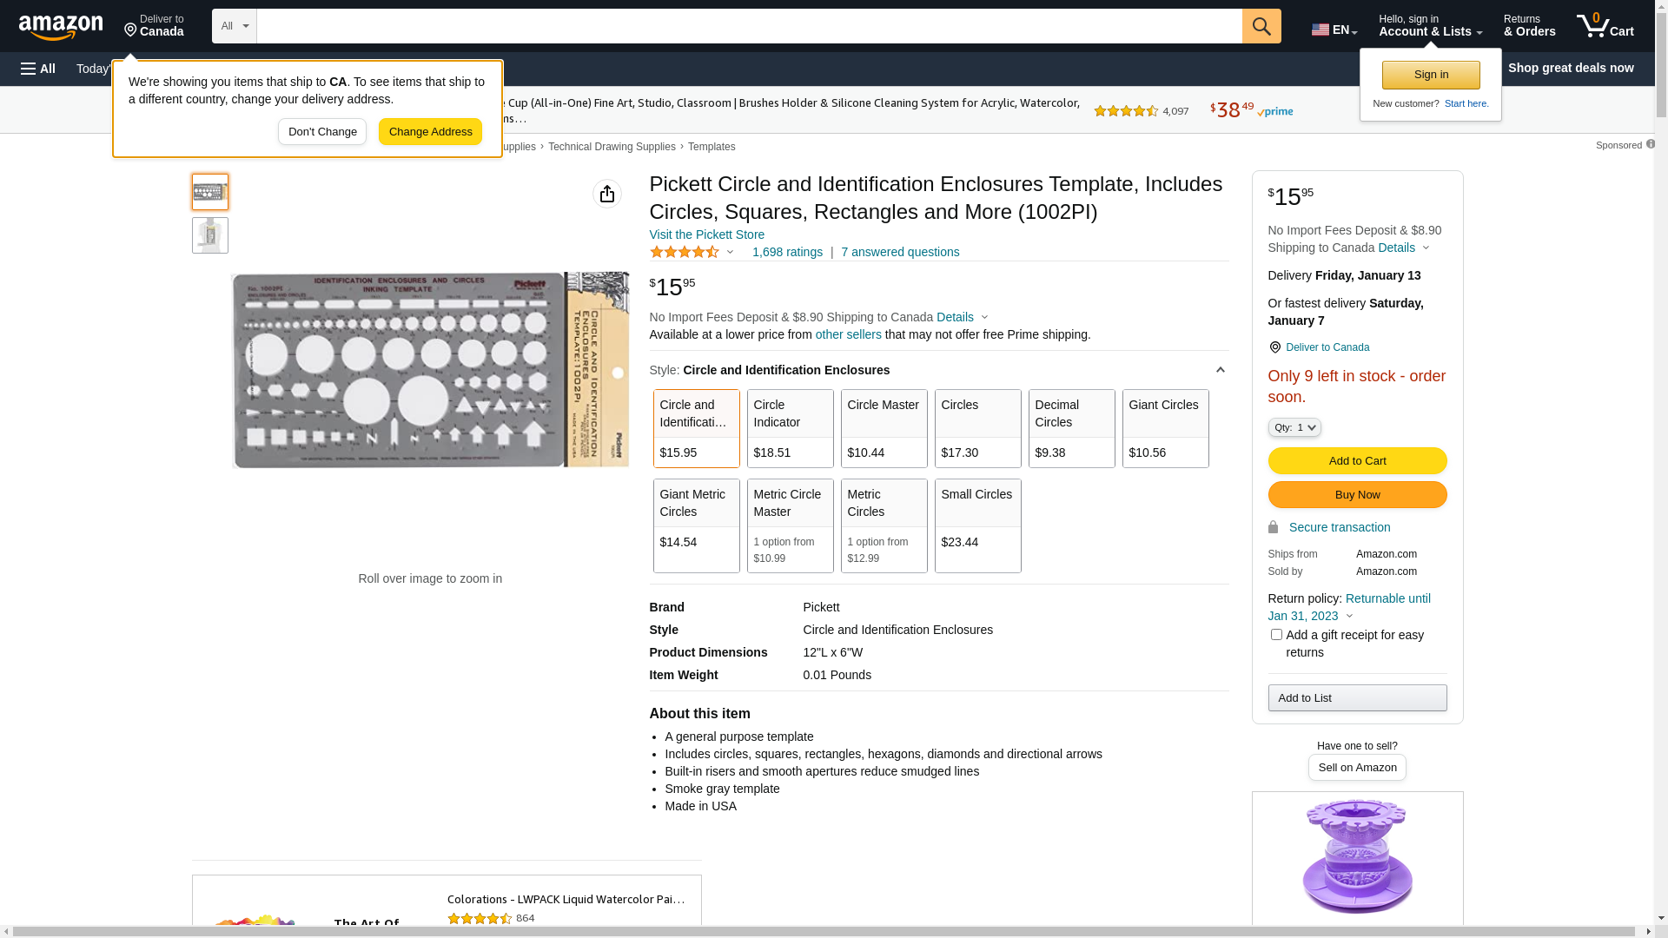Click the magnifying glass search button
The height and width of the screenshot is (938, 1668).
pyautogui.click(x=1261, y=26)
